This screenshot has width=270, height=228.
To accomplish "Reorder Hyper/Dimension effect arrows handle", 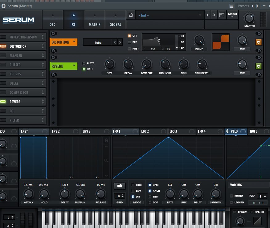I will coord(43,37).
